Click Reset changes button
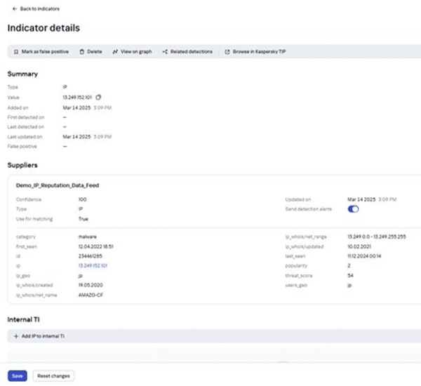 53,375
